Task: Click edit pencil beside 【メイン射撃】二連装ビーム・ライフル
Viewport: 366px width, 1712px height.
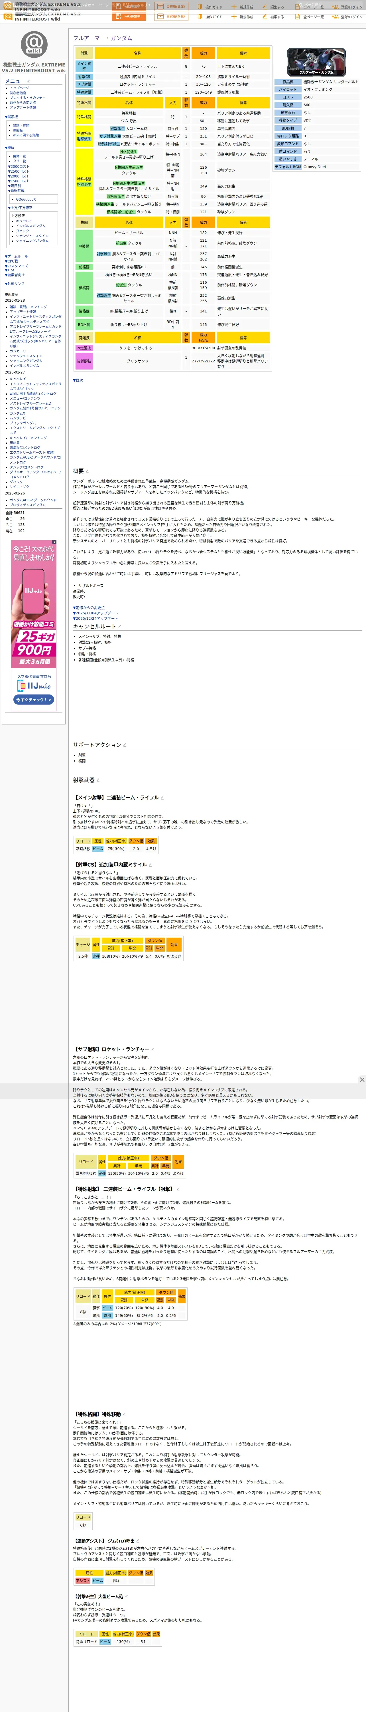Action: [162, 798]
